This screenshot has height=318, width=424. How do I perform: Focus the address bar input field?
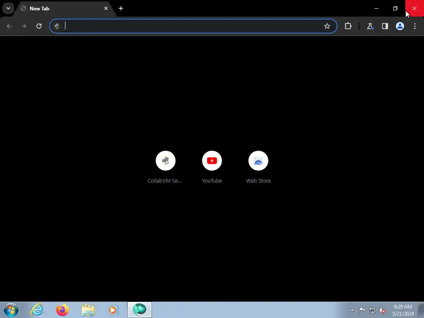(x=193, y=26)
